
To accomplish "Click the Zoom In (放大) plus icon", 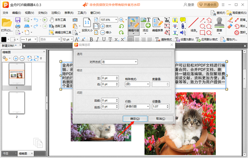I will 103,26.
